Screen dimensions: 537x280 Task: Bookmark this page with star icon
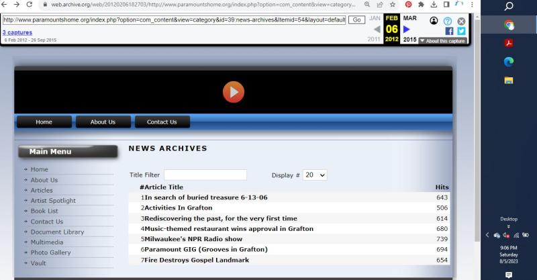click(393, 5)
